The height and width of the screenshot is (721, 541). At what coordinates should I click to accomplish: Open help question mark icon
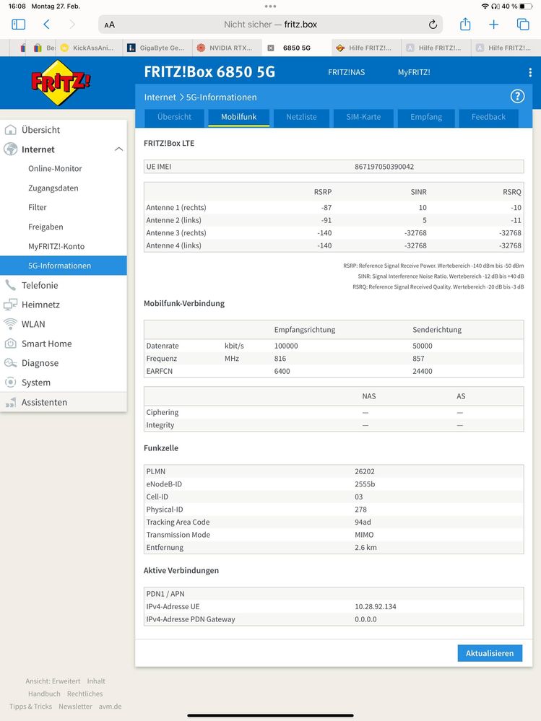[x=518, y=97]
